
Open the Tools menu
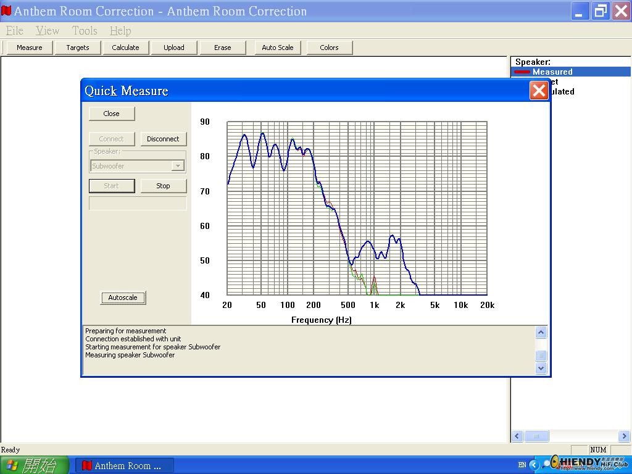point(85,31)
